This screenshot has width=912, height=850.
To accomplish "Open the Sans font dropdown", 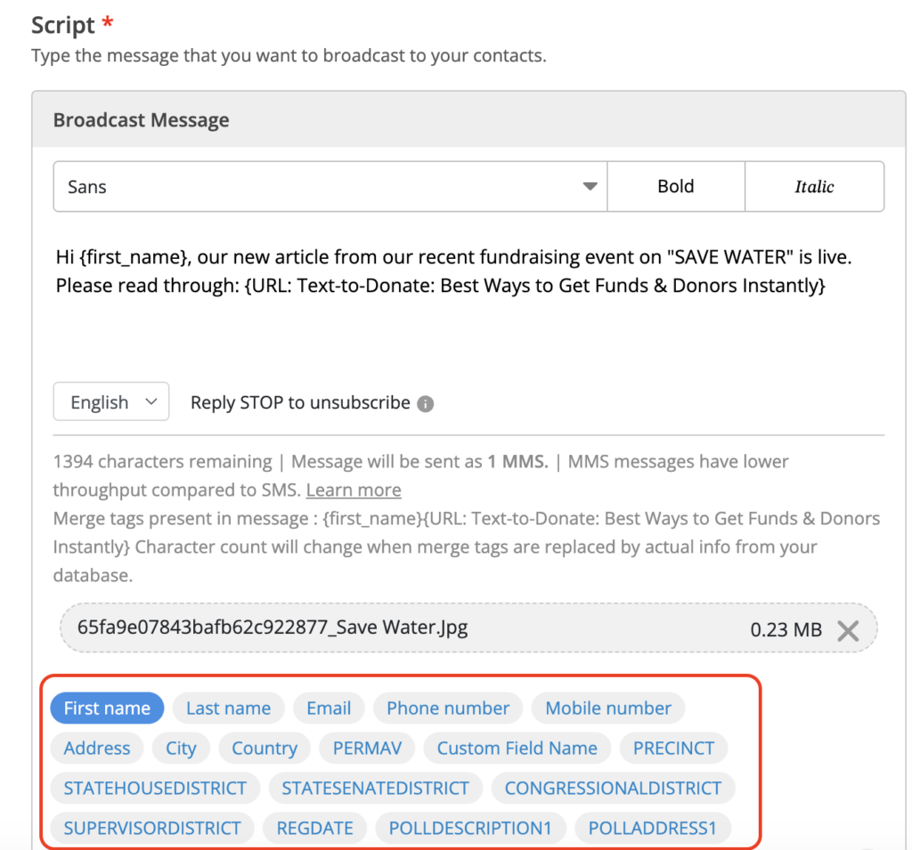I will (x=330, y=187).
